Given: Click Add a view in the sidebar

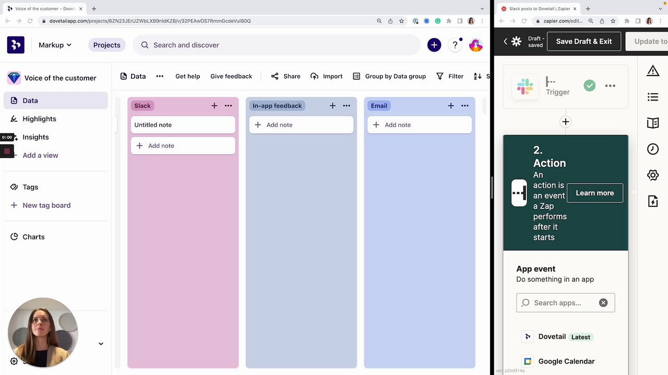Looking at the screenshot, I should click(x=40, y=155).
